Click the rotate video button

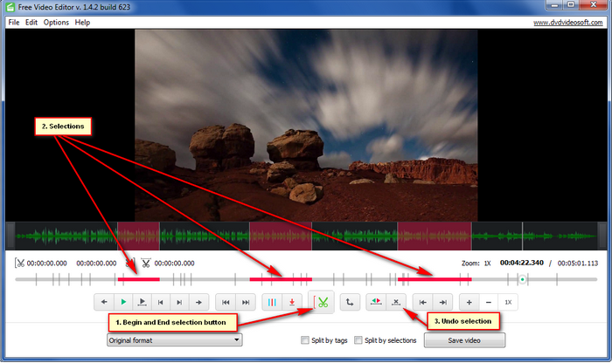pos(350,302)
